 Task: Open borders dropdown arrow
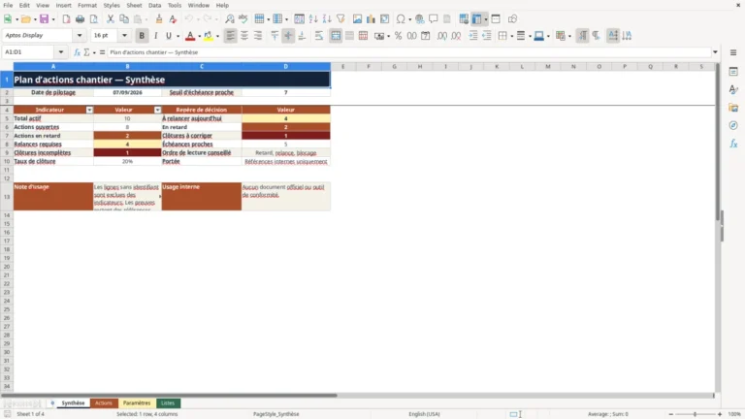tap(512, 36)
